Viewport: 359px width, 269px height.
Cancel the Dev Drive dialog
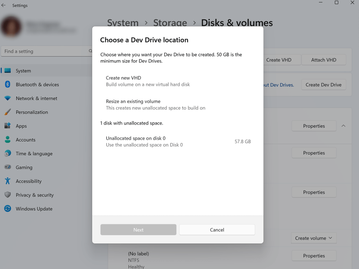point(217,230)
